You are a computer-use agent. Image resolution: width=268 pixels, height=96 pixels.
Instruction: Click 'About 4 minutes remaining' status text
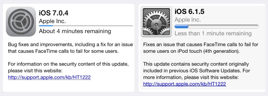(x=75, y=31)
